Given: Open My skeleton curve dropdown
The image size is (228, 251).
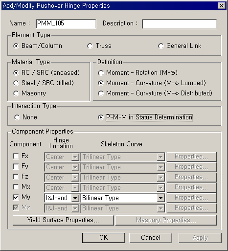Looking at the screenshot, I should tap(160, 198).
